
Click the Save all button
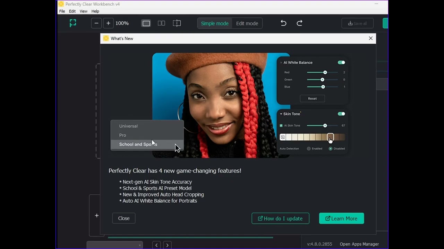[x=357, y=23]
